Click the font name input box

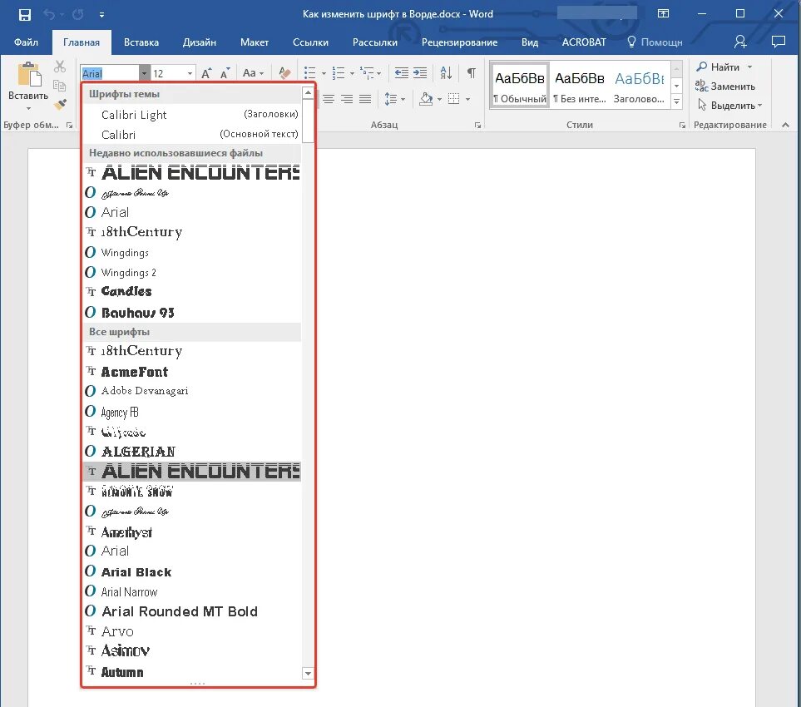pos(109,73)
